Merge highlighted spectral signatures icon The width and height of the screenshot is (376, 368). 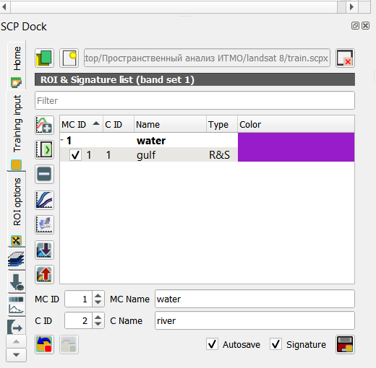click(x=44, y=125)
